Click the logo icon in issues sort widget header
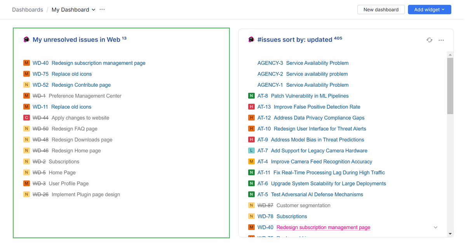Image resolution: width=466 pixels, height=246 pixels. [251, 40]
